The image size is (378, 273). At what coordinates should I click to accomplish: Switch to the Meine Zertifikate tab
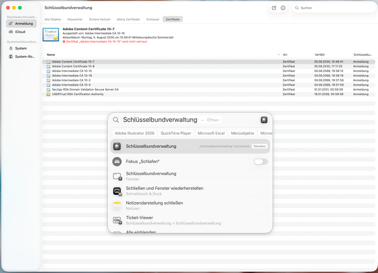[x=128, y=19]
